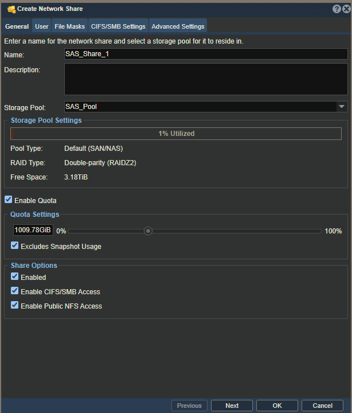Click the OK button
This screenshot has height=413, width=352.
coord(277,406)
